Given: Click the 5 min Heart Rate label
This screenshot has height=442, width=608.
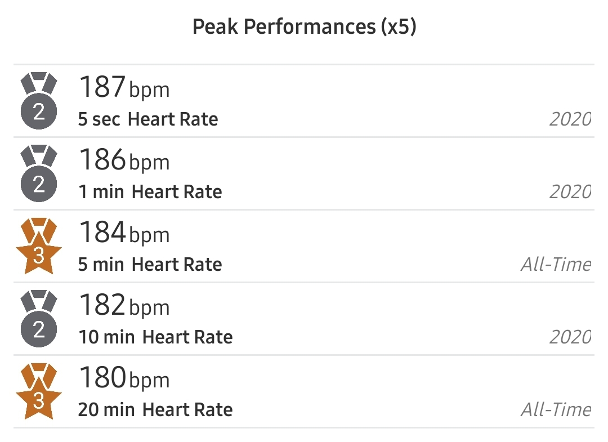Looking at the screenshot, I should click(150, 265).
